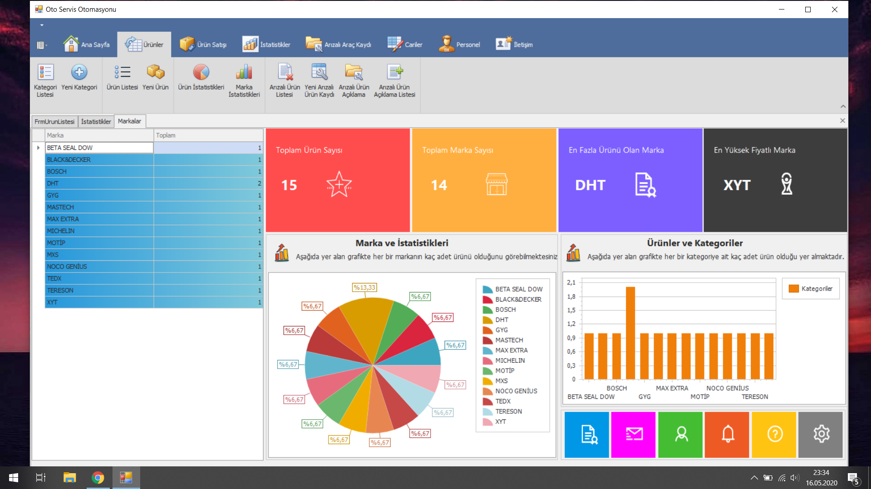Click the magenta mail tile icon
The width and height of the screenshot is (871, 489).
[633, 434]
